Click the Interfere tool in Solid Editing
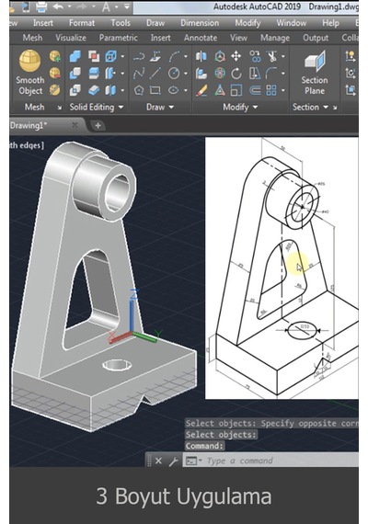The height and width of the screenshot is (524, 368). (94, 56)
